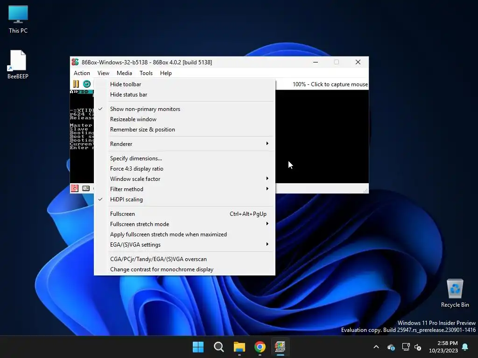Expand EGA/(S)VGA settings submenu

184,245
